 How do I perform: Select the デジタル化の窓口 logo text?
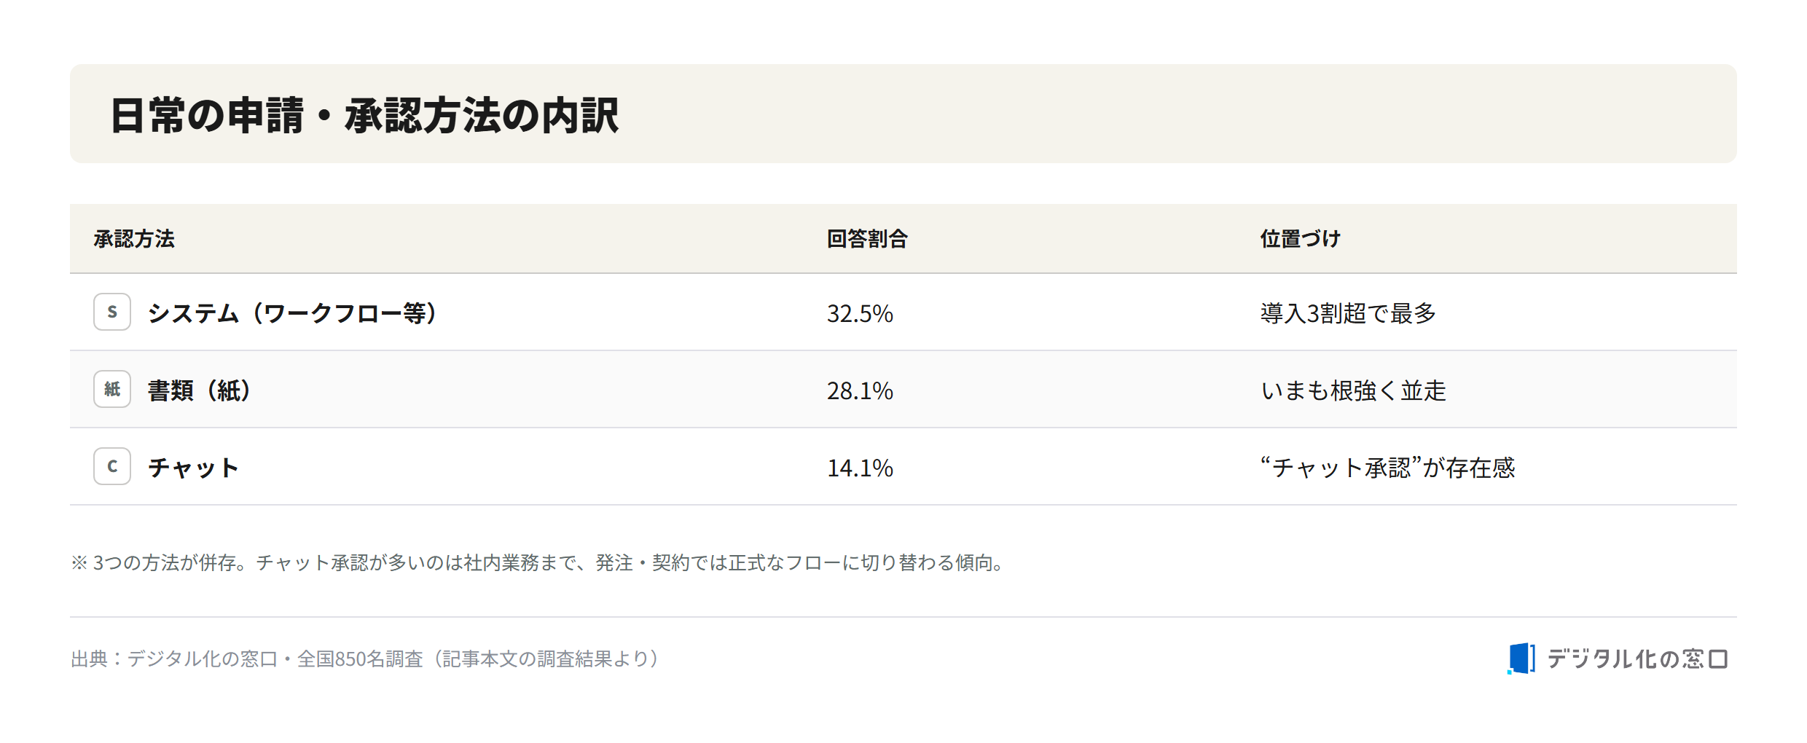pos(1637,659)
